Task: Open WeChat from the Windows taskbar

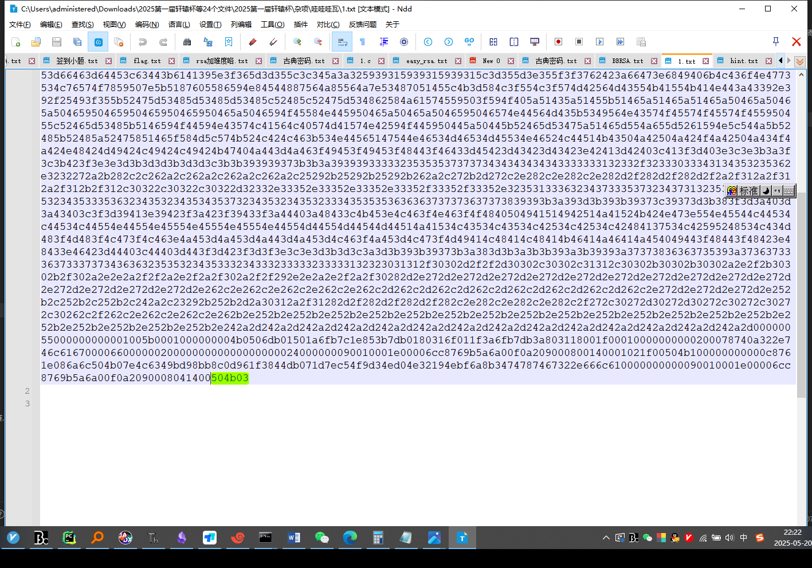Action: 322,538
